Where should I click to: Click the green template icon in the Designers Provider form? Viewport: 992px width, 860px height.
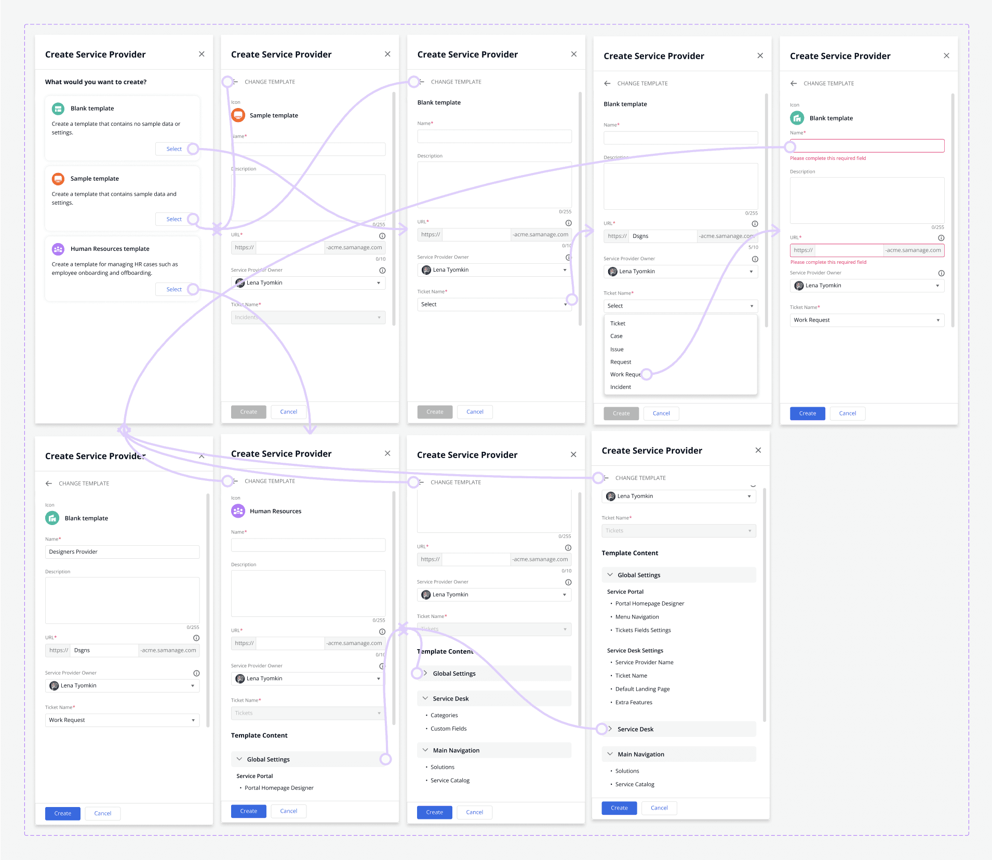[x=52, y=518]
